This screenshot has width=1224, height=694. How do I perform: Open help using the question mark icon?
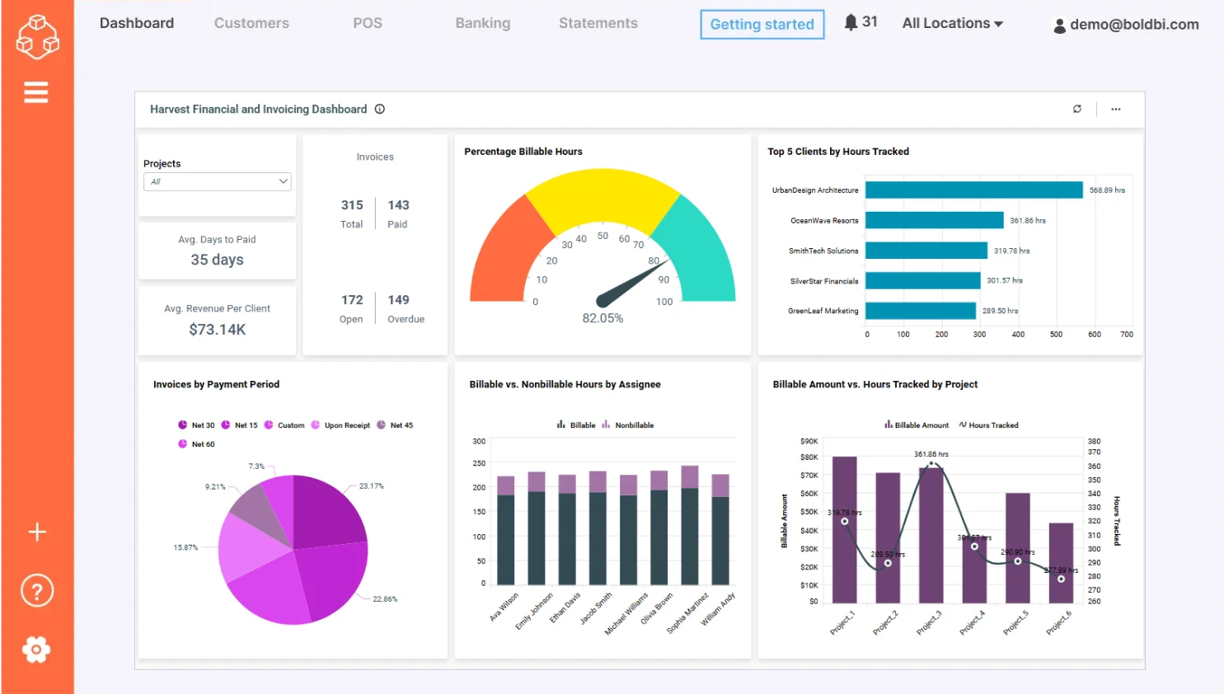tap(36, 590)
